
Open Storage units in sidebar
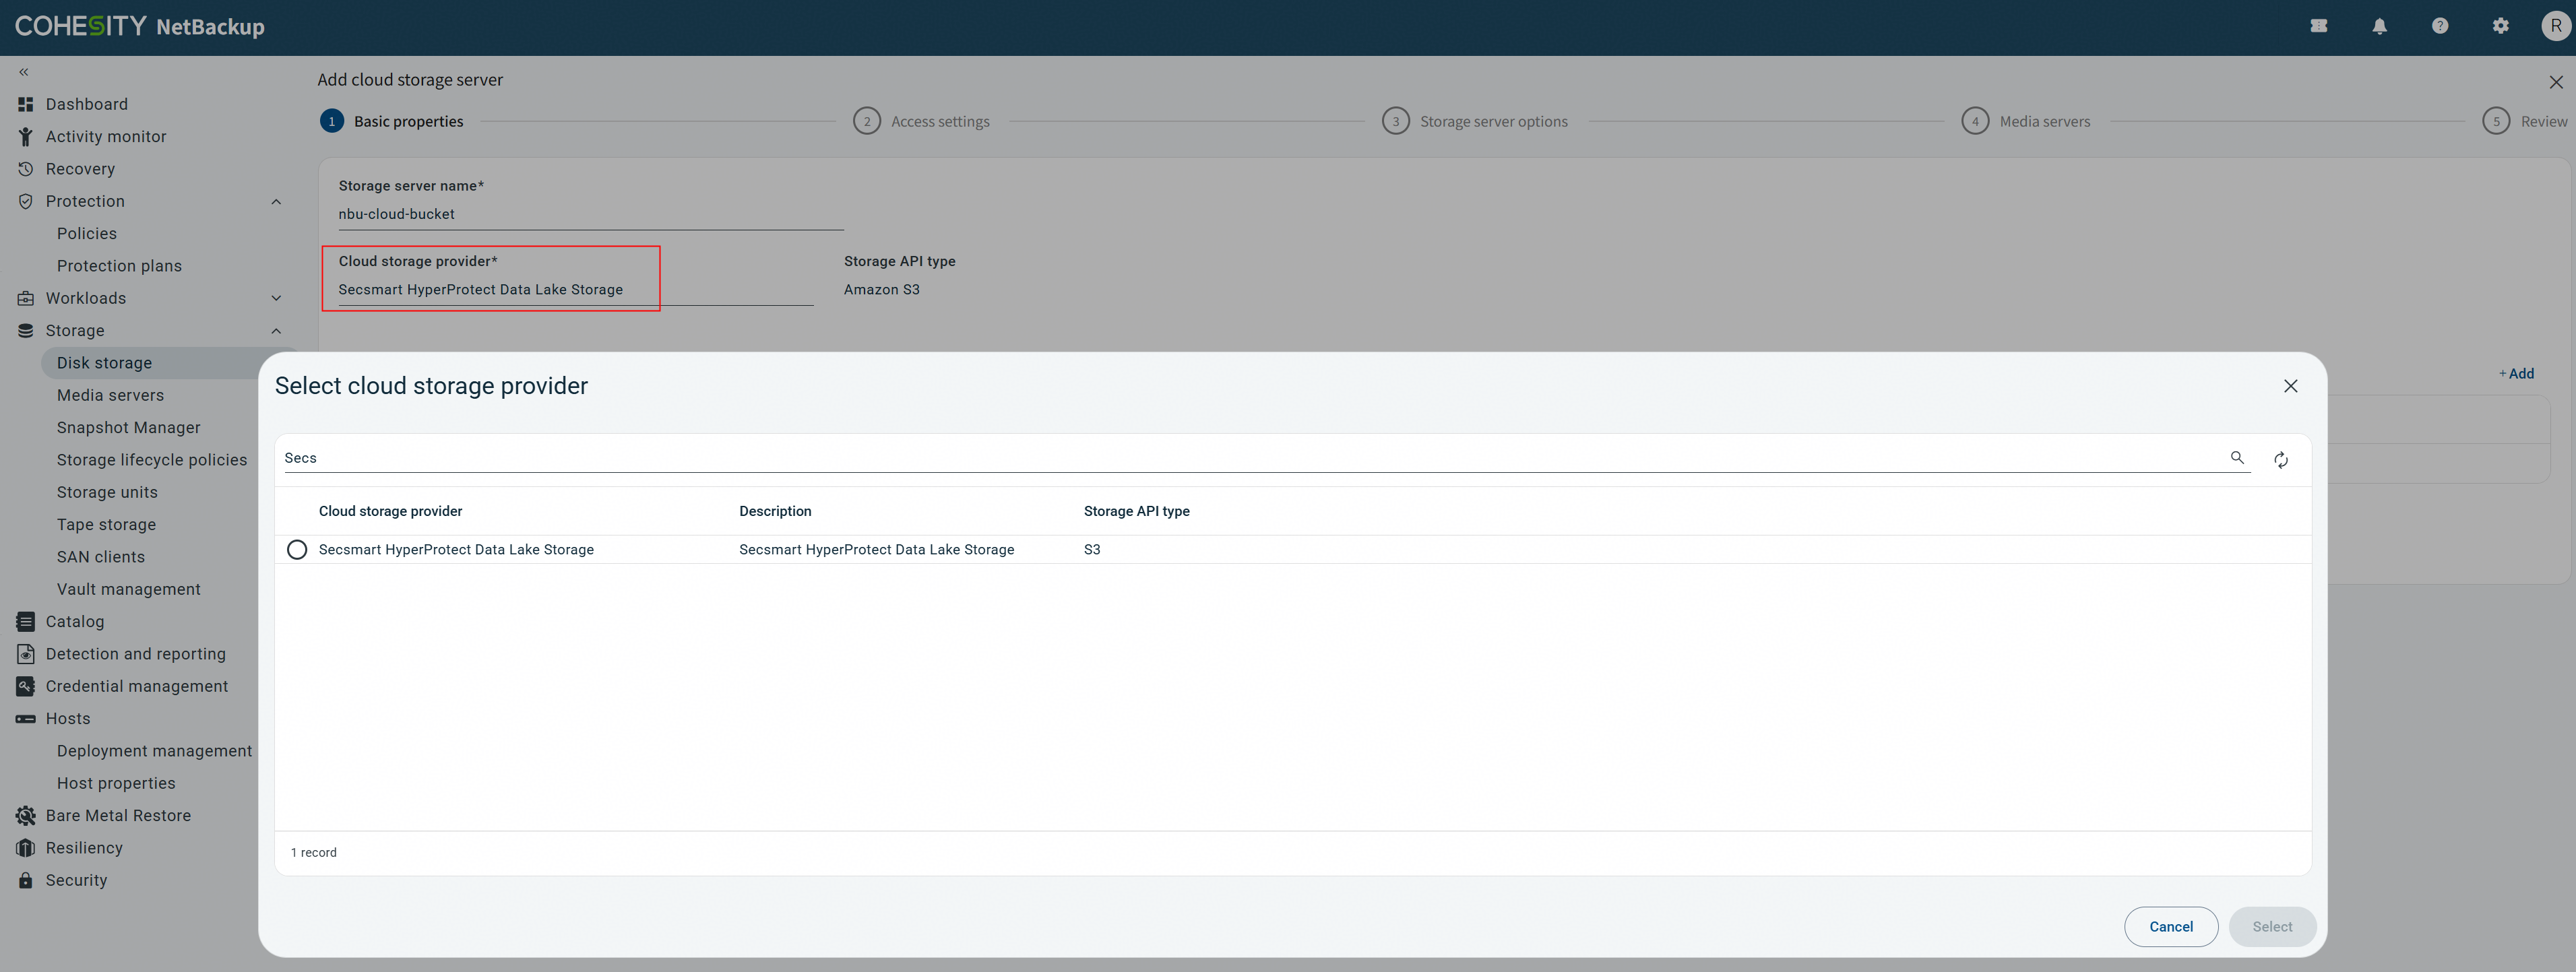tap(107, 493)
